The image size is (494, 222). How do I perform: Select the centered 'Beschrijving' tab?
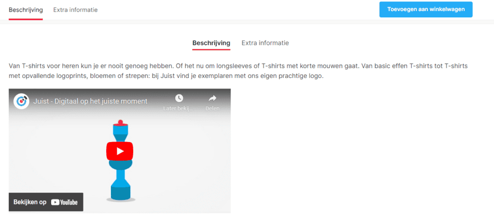click(211, 43)
